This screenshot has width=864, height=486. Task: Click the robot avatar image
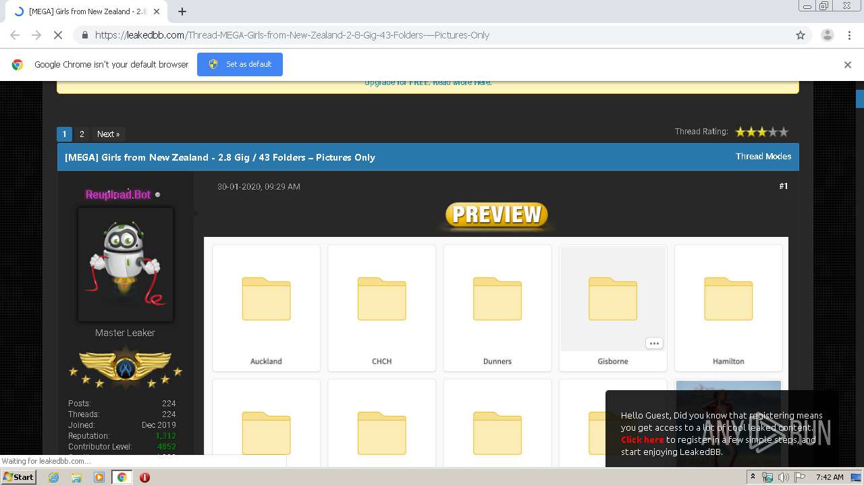tap(126, 264)
